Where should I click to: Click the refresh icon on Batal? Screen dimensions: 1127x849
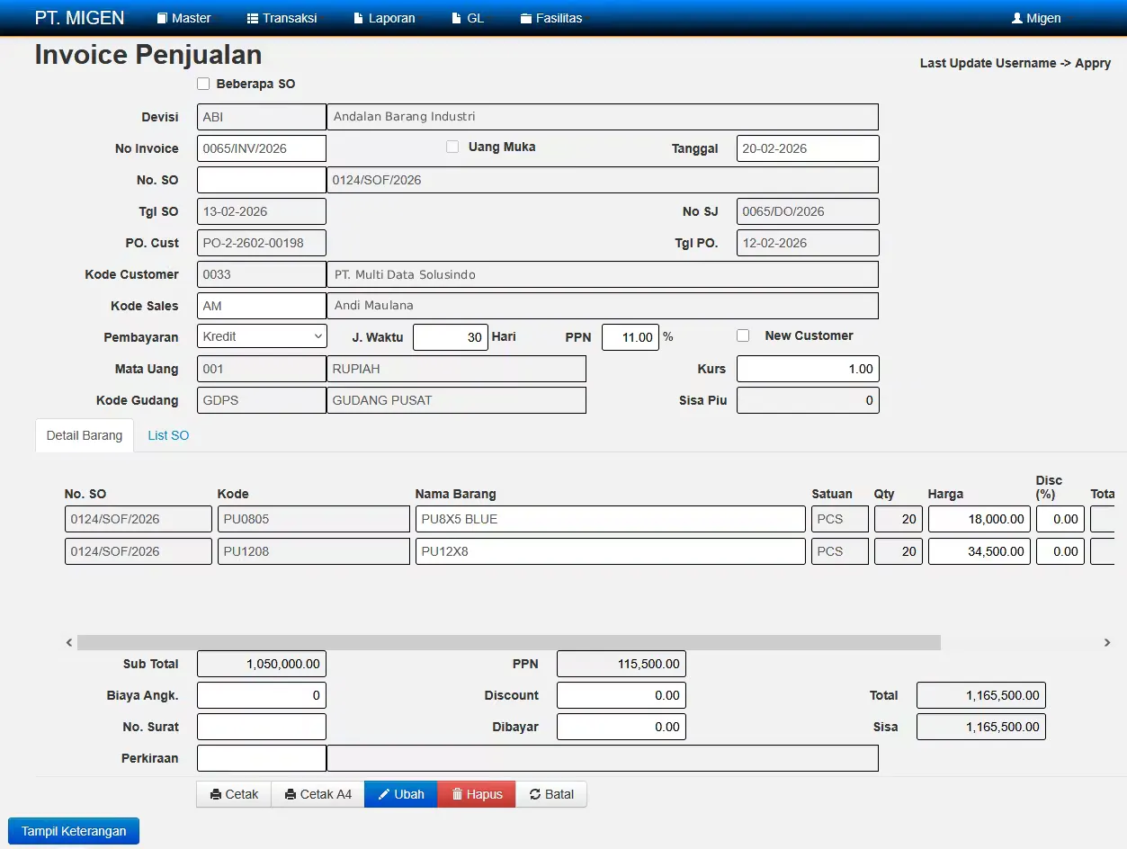click(535, 794)
